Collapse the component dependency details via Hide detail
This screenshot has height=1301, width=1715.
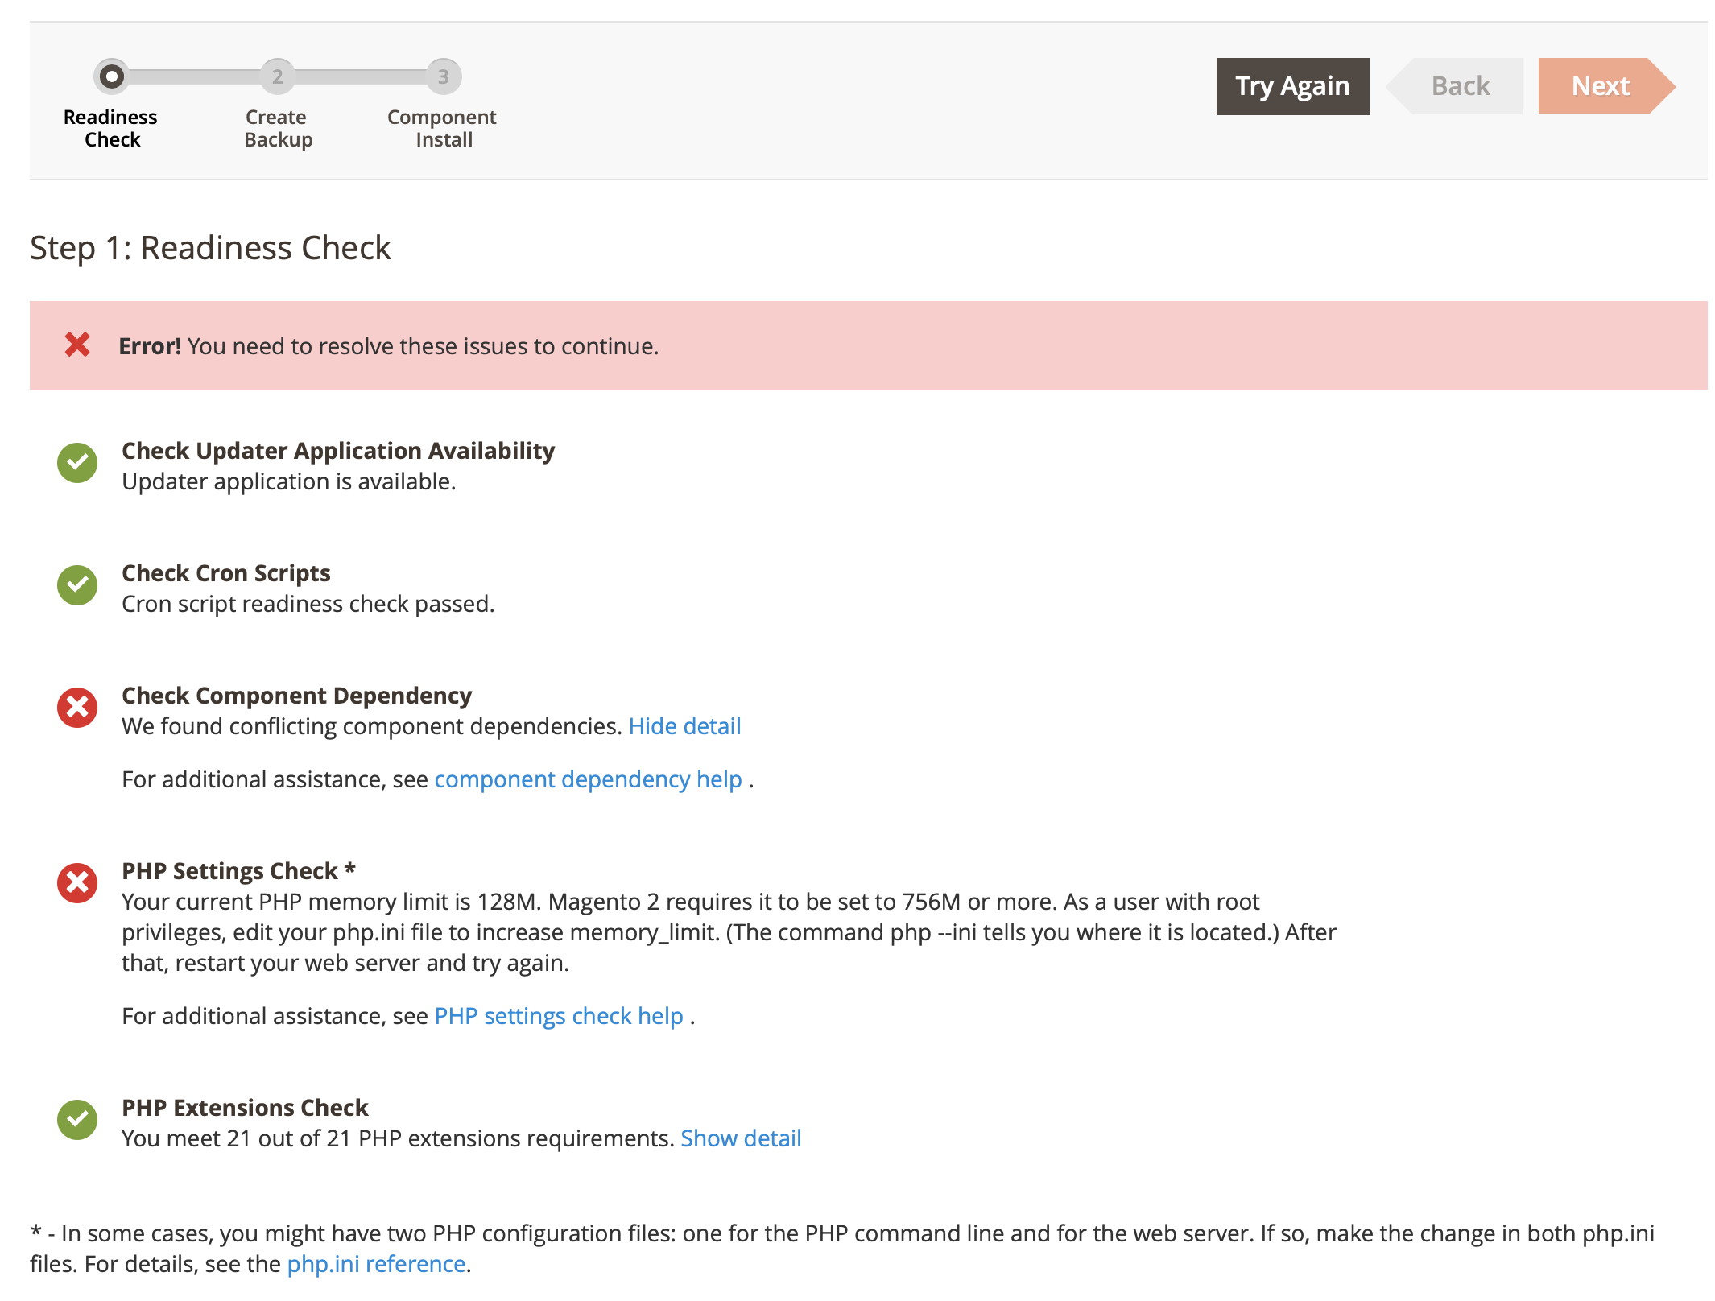(685, 726)
